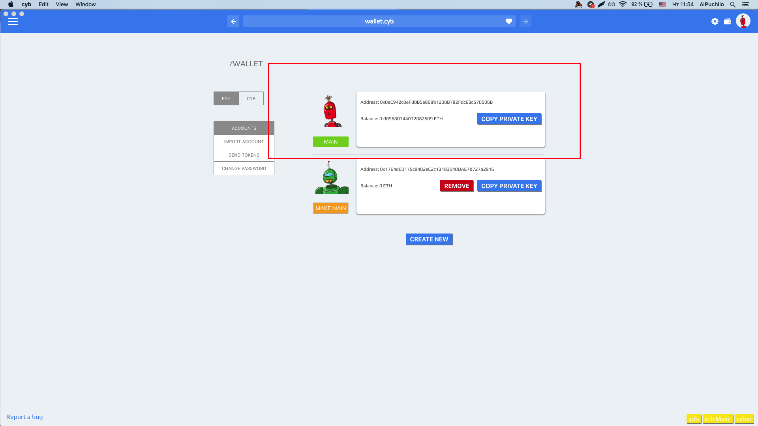
Task: Click the Report a bug link
Action: 24,417
